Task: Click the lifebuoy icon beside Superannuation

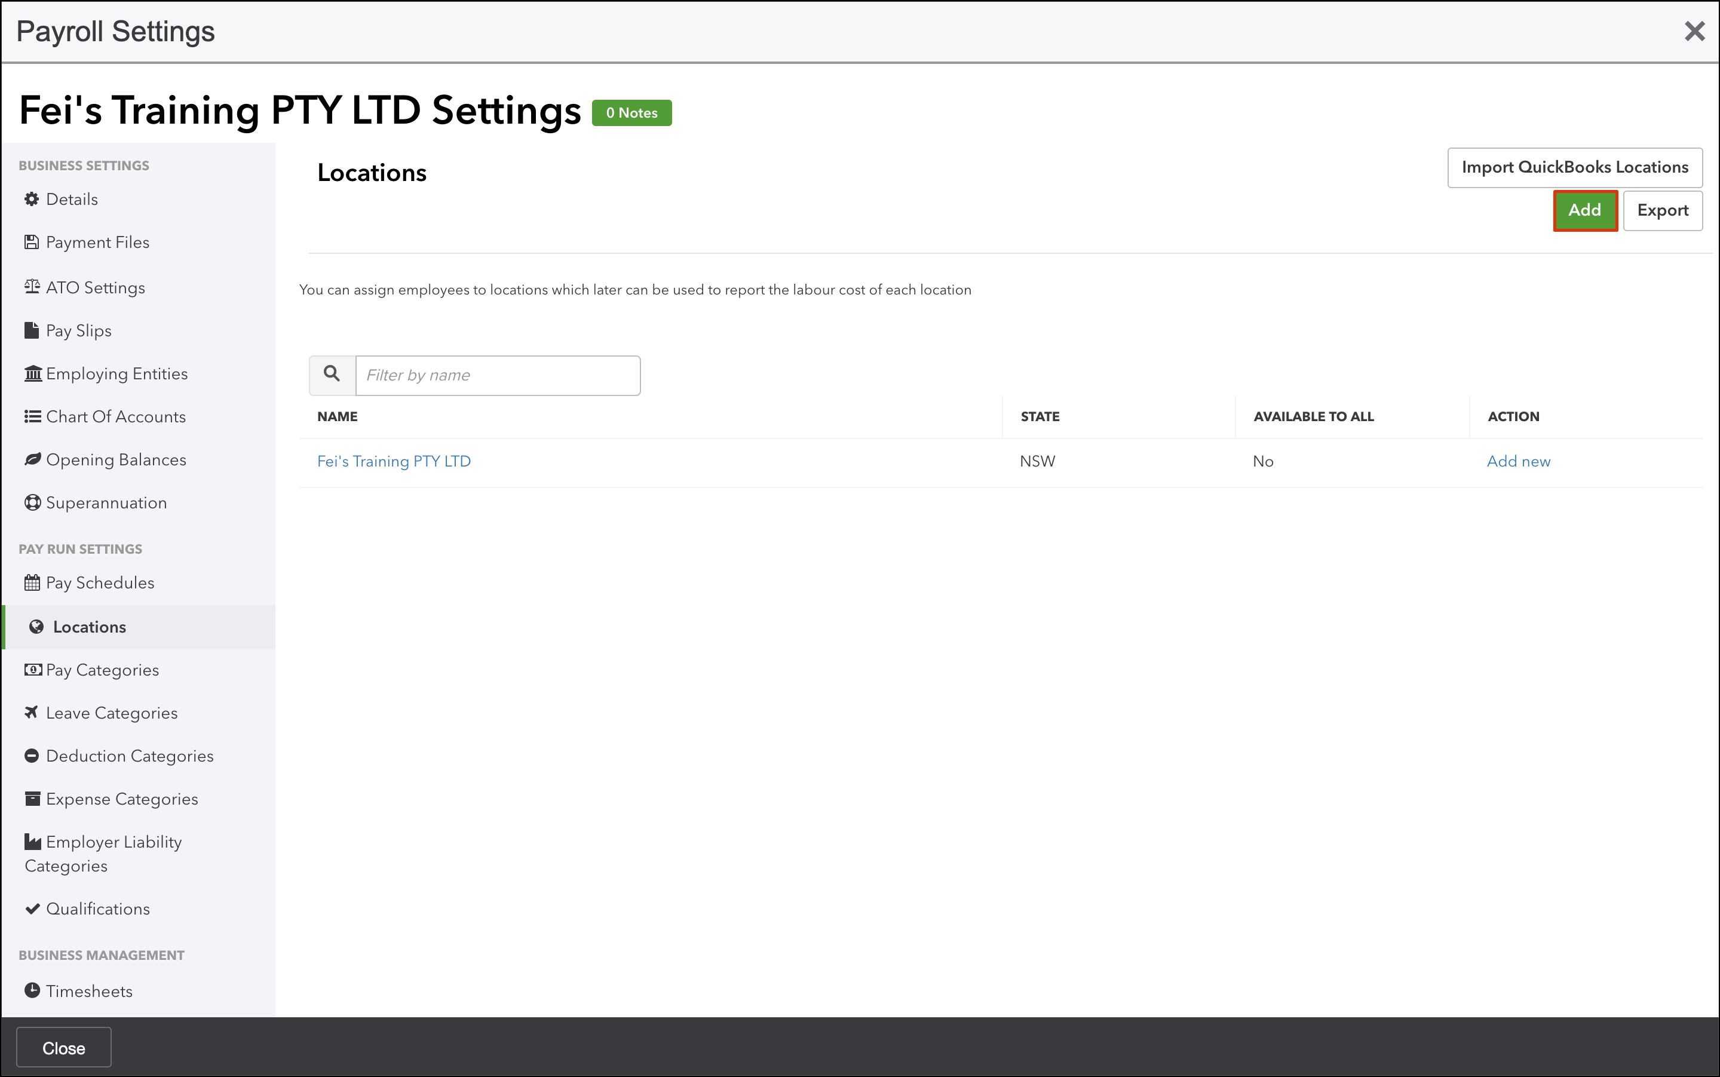Action: 32,503
